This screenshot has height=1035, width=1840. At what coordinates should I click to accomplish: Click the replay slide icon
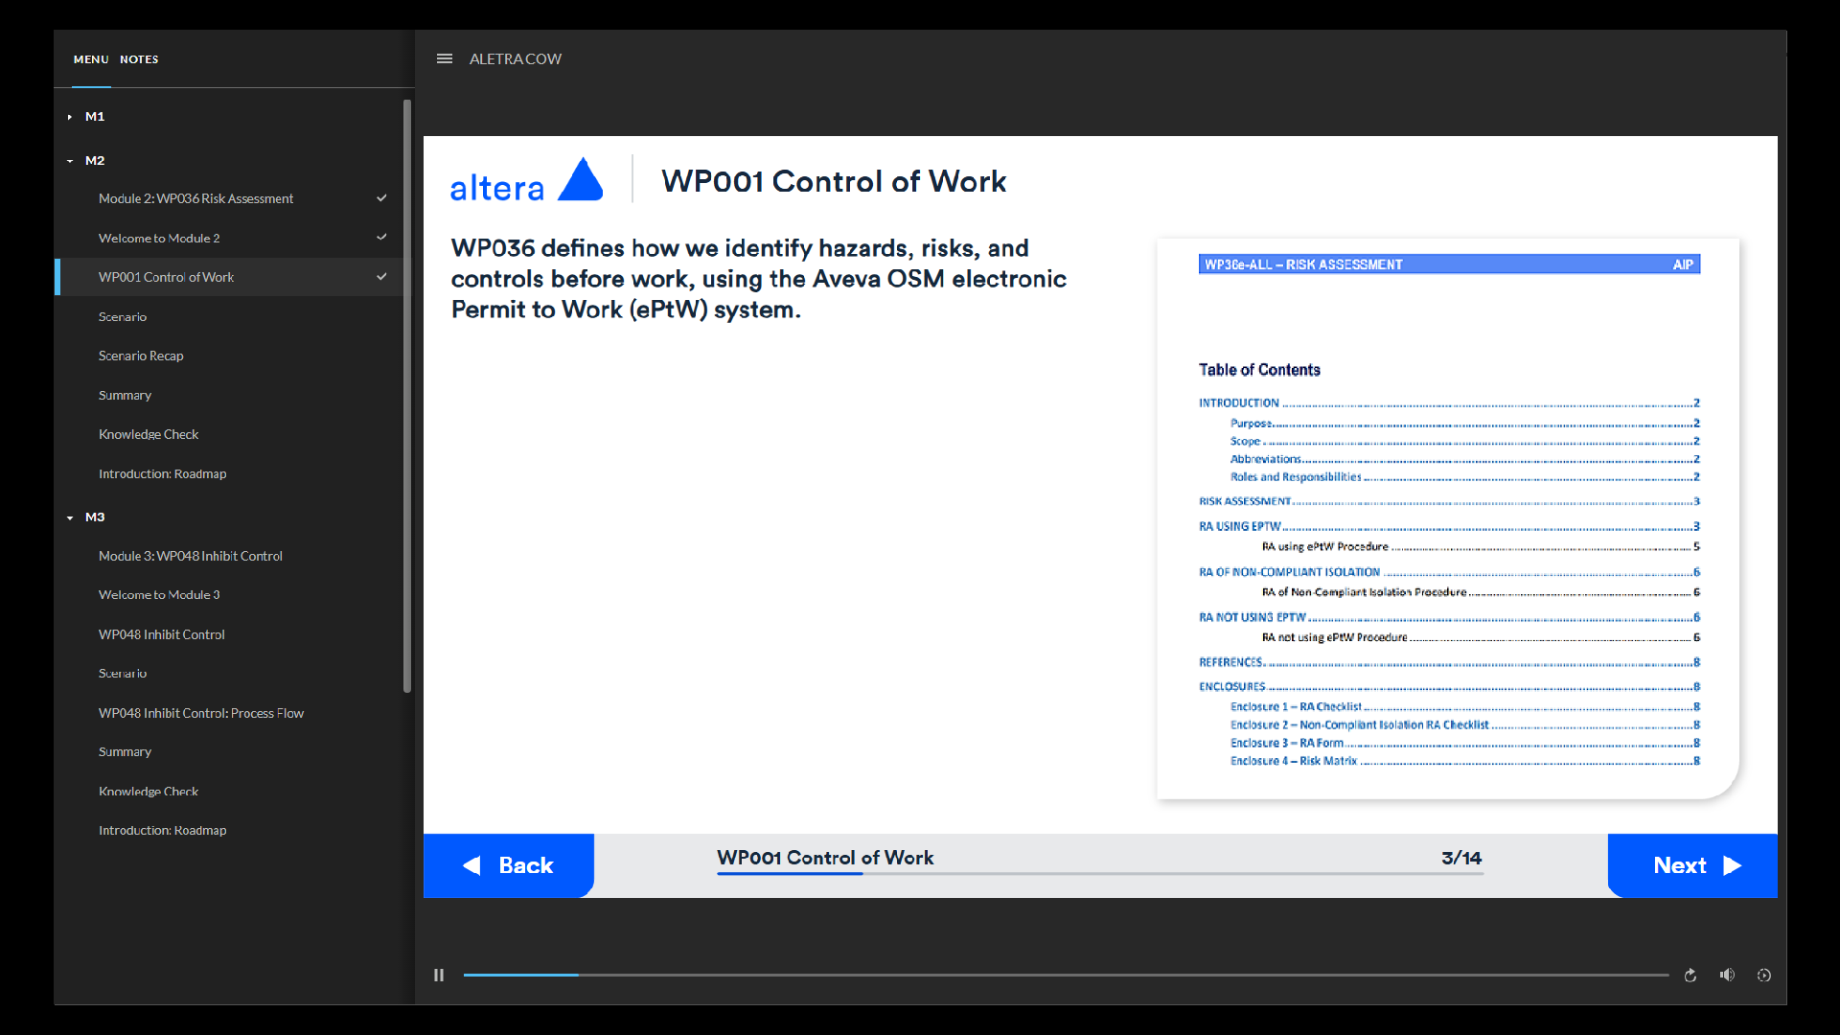point(1690,975)
